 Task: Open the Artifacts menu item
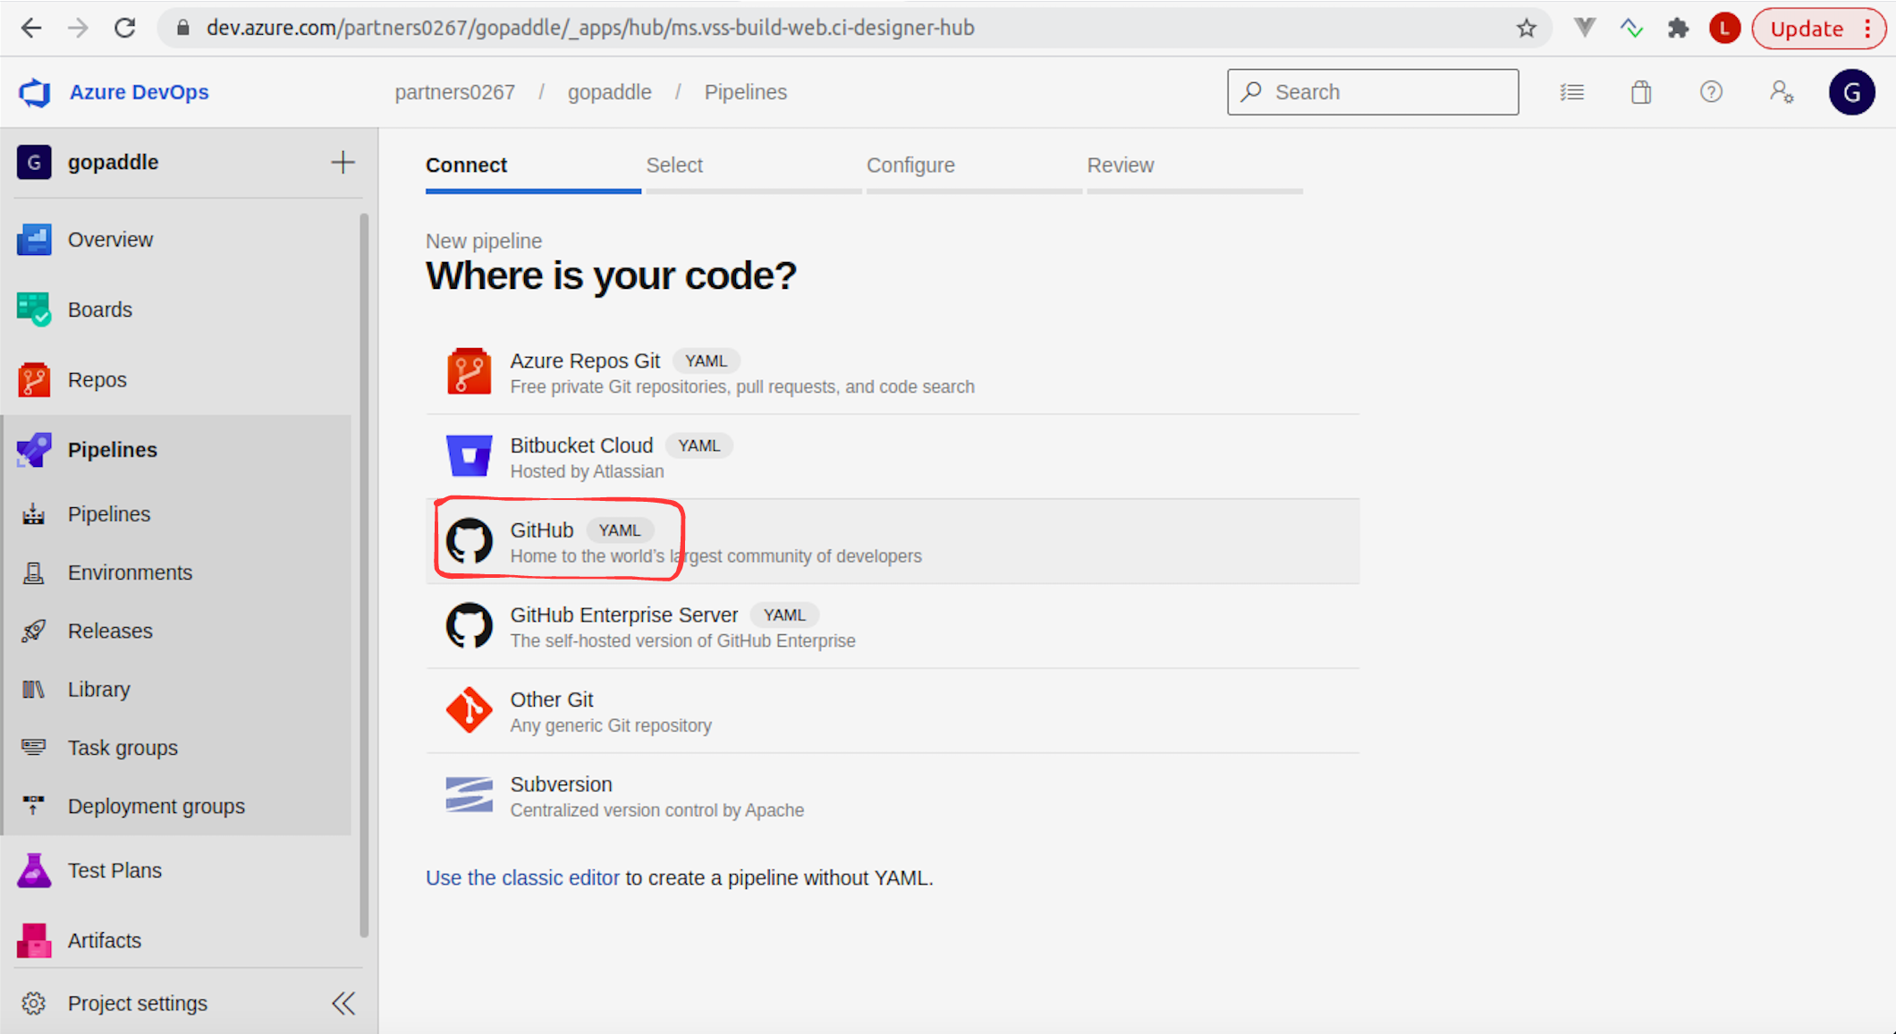click(x=177, y=940)
